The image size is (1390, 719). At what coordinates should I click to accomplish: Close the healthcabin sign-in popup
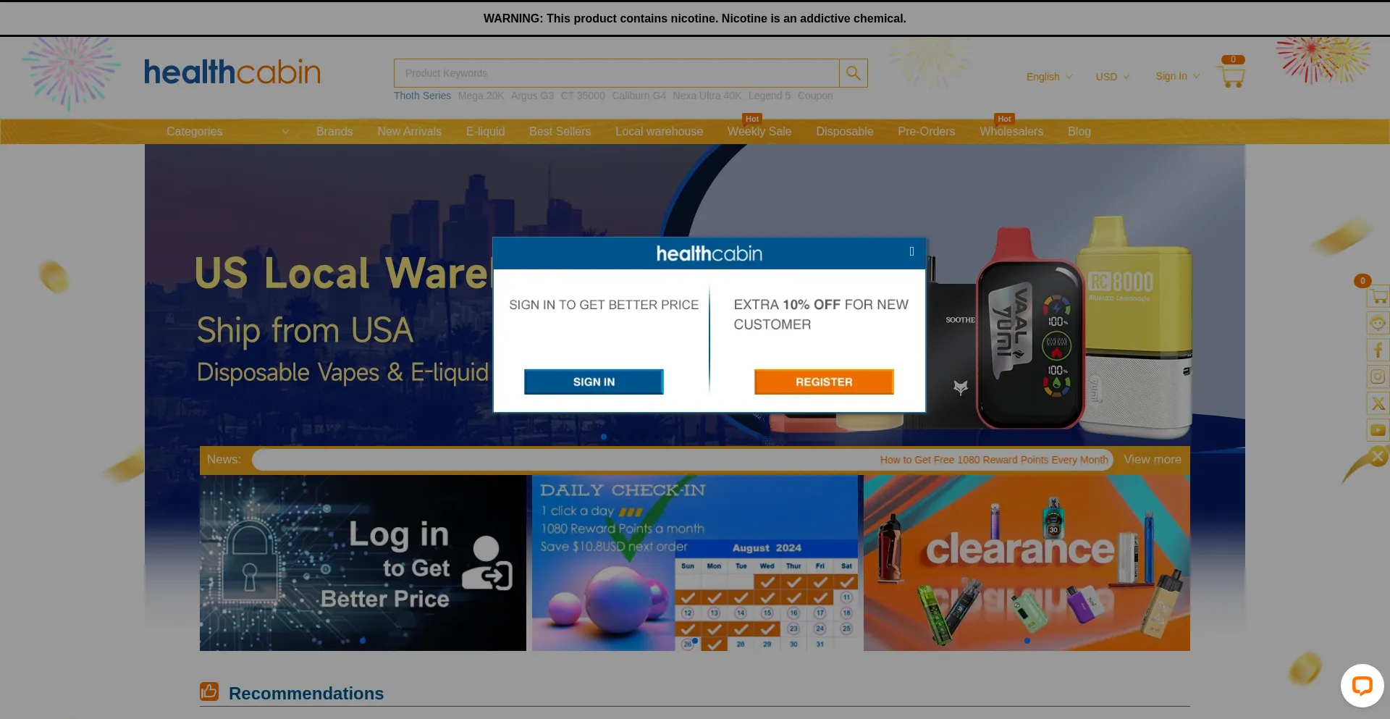click(911, 251)
